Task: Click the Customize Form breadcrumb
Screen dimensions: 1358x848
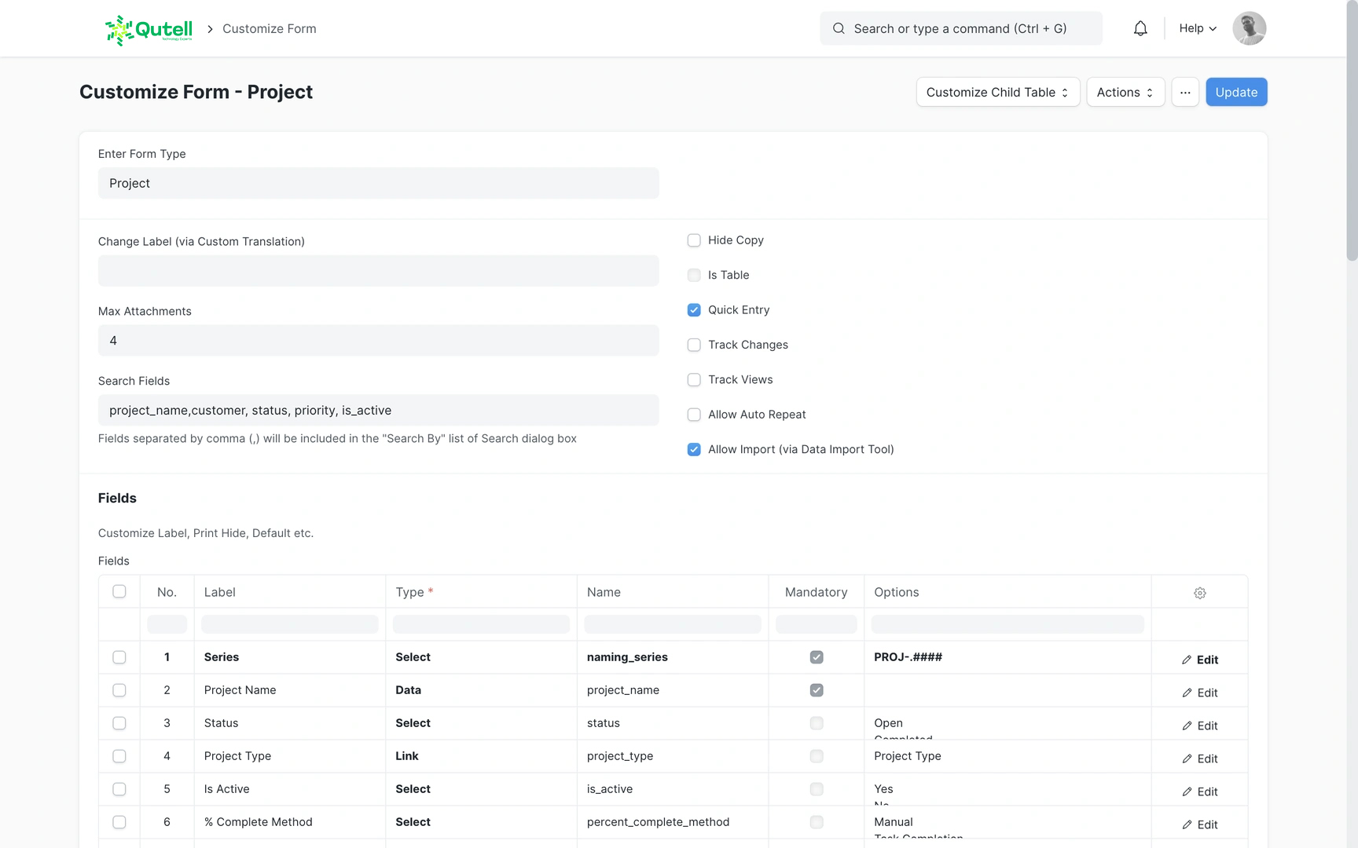Action: (269, 29)
